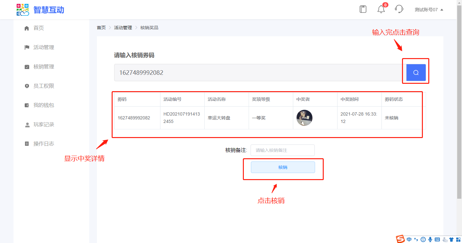Toggle Chinese/English input mode 中
The height and width of the screenshot is (243, 462).
point(409,239)
